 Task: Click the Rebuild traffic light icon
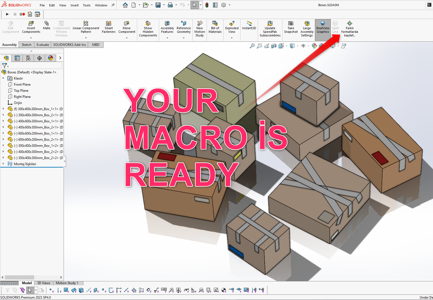(x=207, y=5)
